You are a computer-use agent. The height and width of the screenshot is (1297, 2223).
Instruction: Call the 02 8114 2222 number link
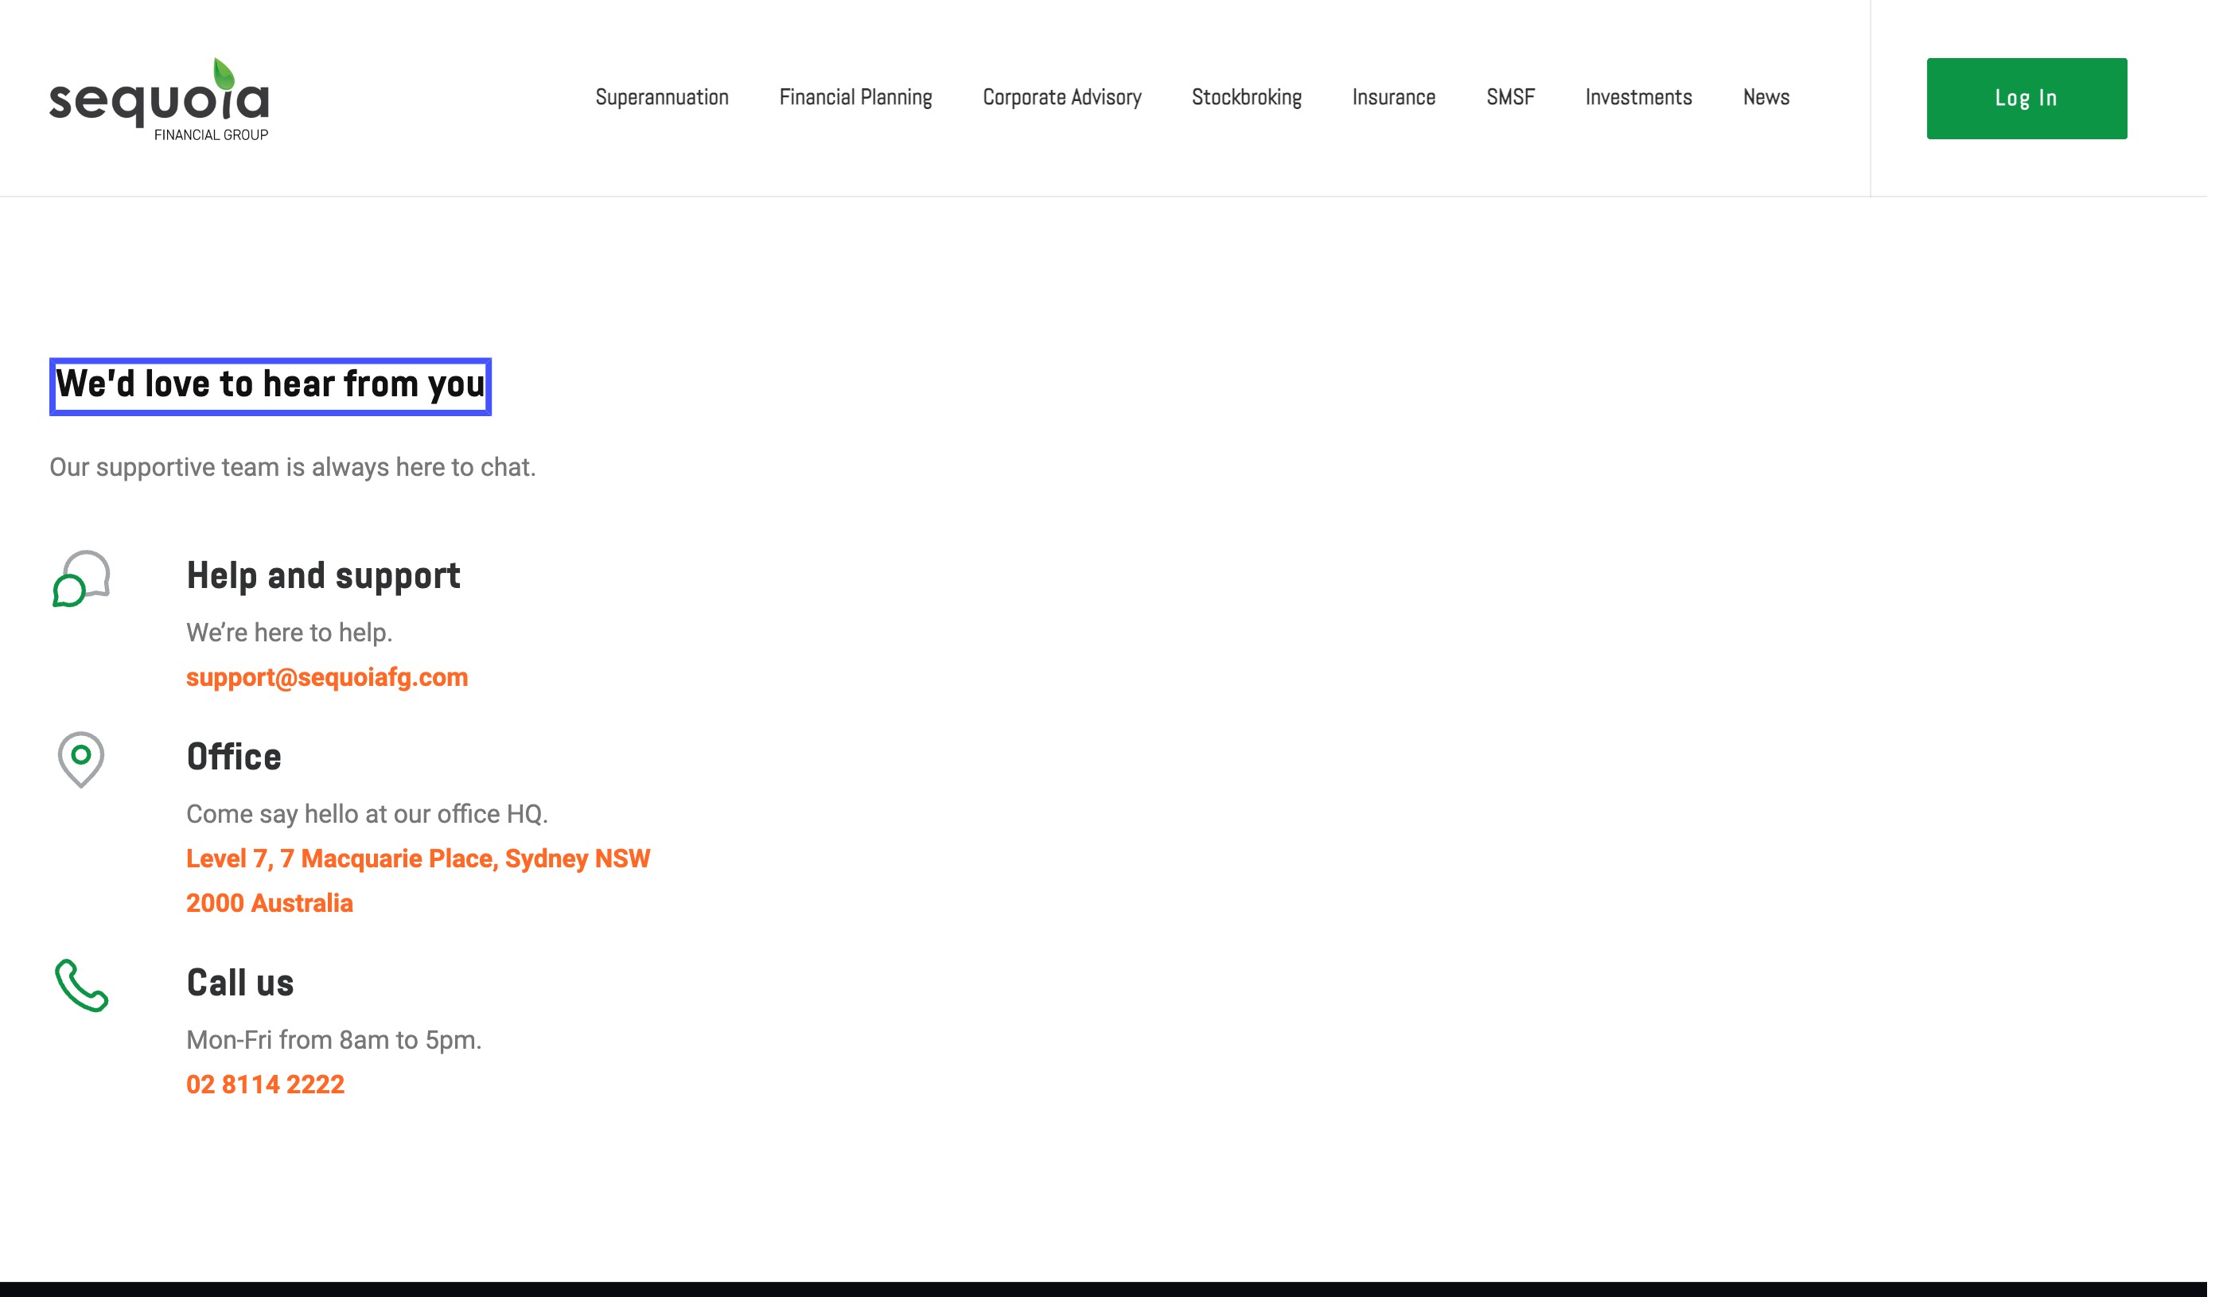pos(265,1085)
